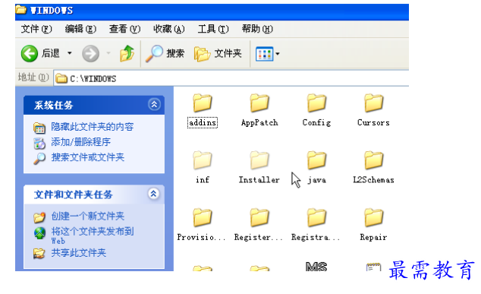481x294 pixels.
Task: Click add/remove programs icon in task pane
Action: coord(39,143)
